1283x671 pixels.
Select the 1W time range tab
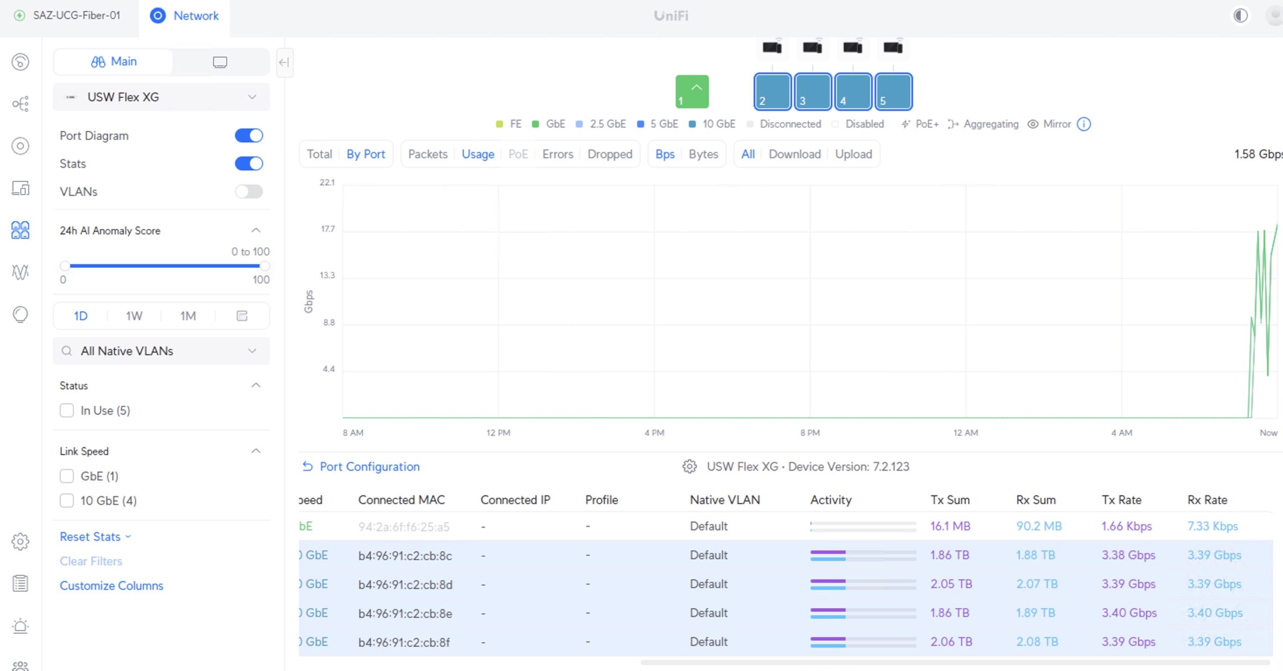(x=134, y=316)
